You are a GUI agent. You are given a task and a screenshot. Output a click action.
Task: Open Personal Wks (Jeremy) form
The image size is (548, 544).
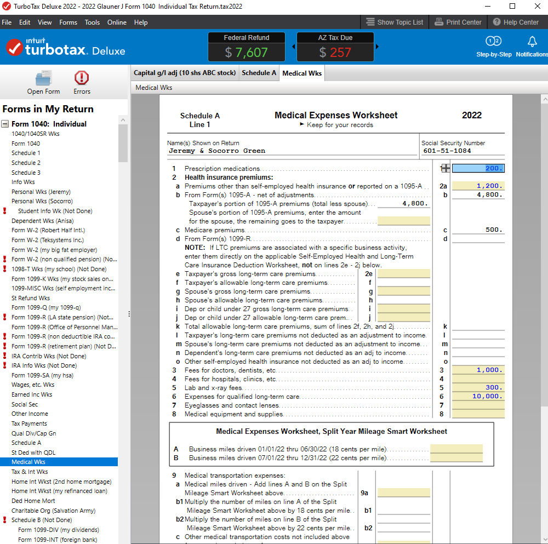click(41, 192)
